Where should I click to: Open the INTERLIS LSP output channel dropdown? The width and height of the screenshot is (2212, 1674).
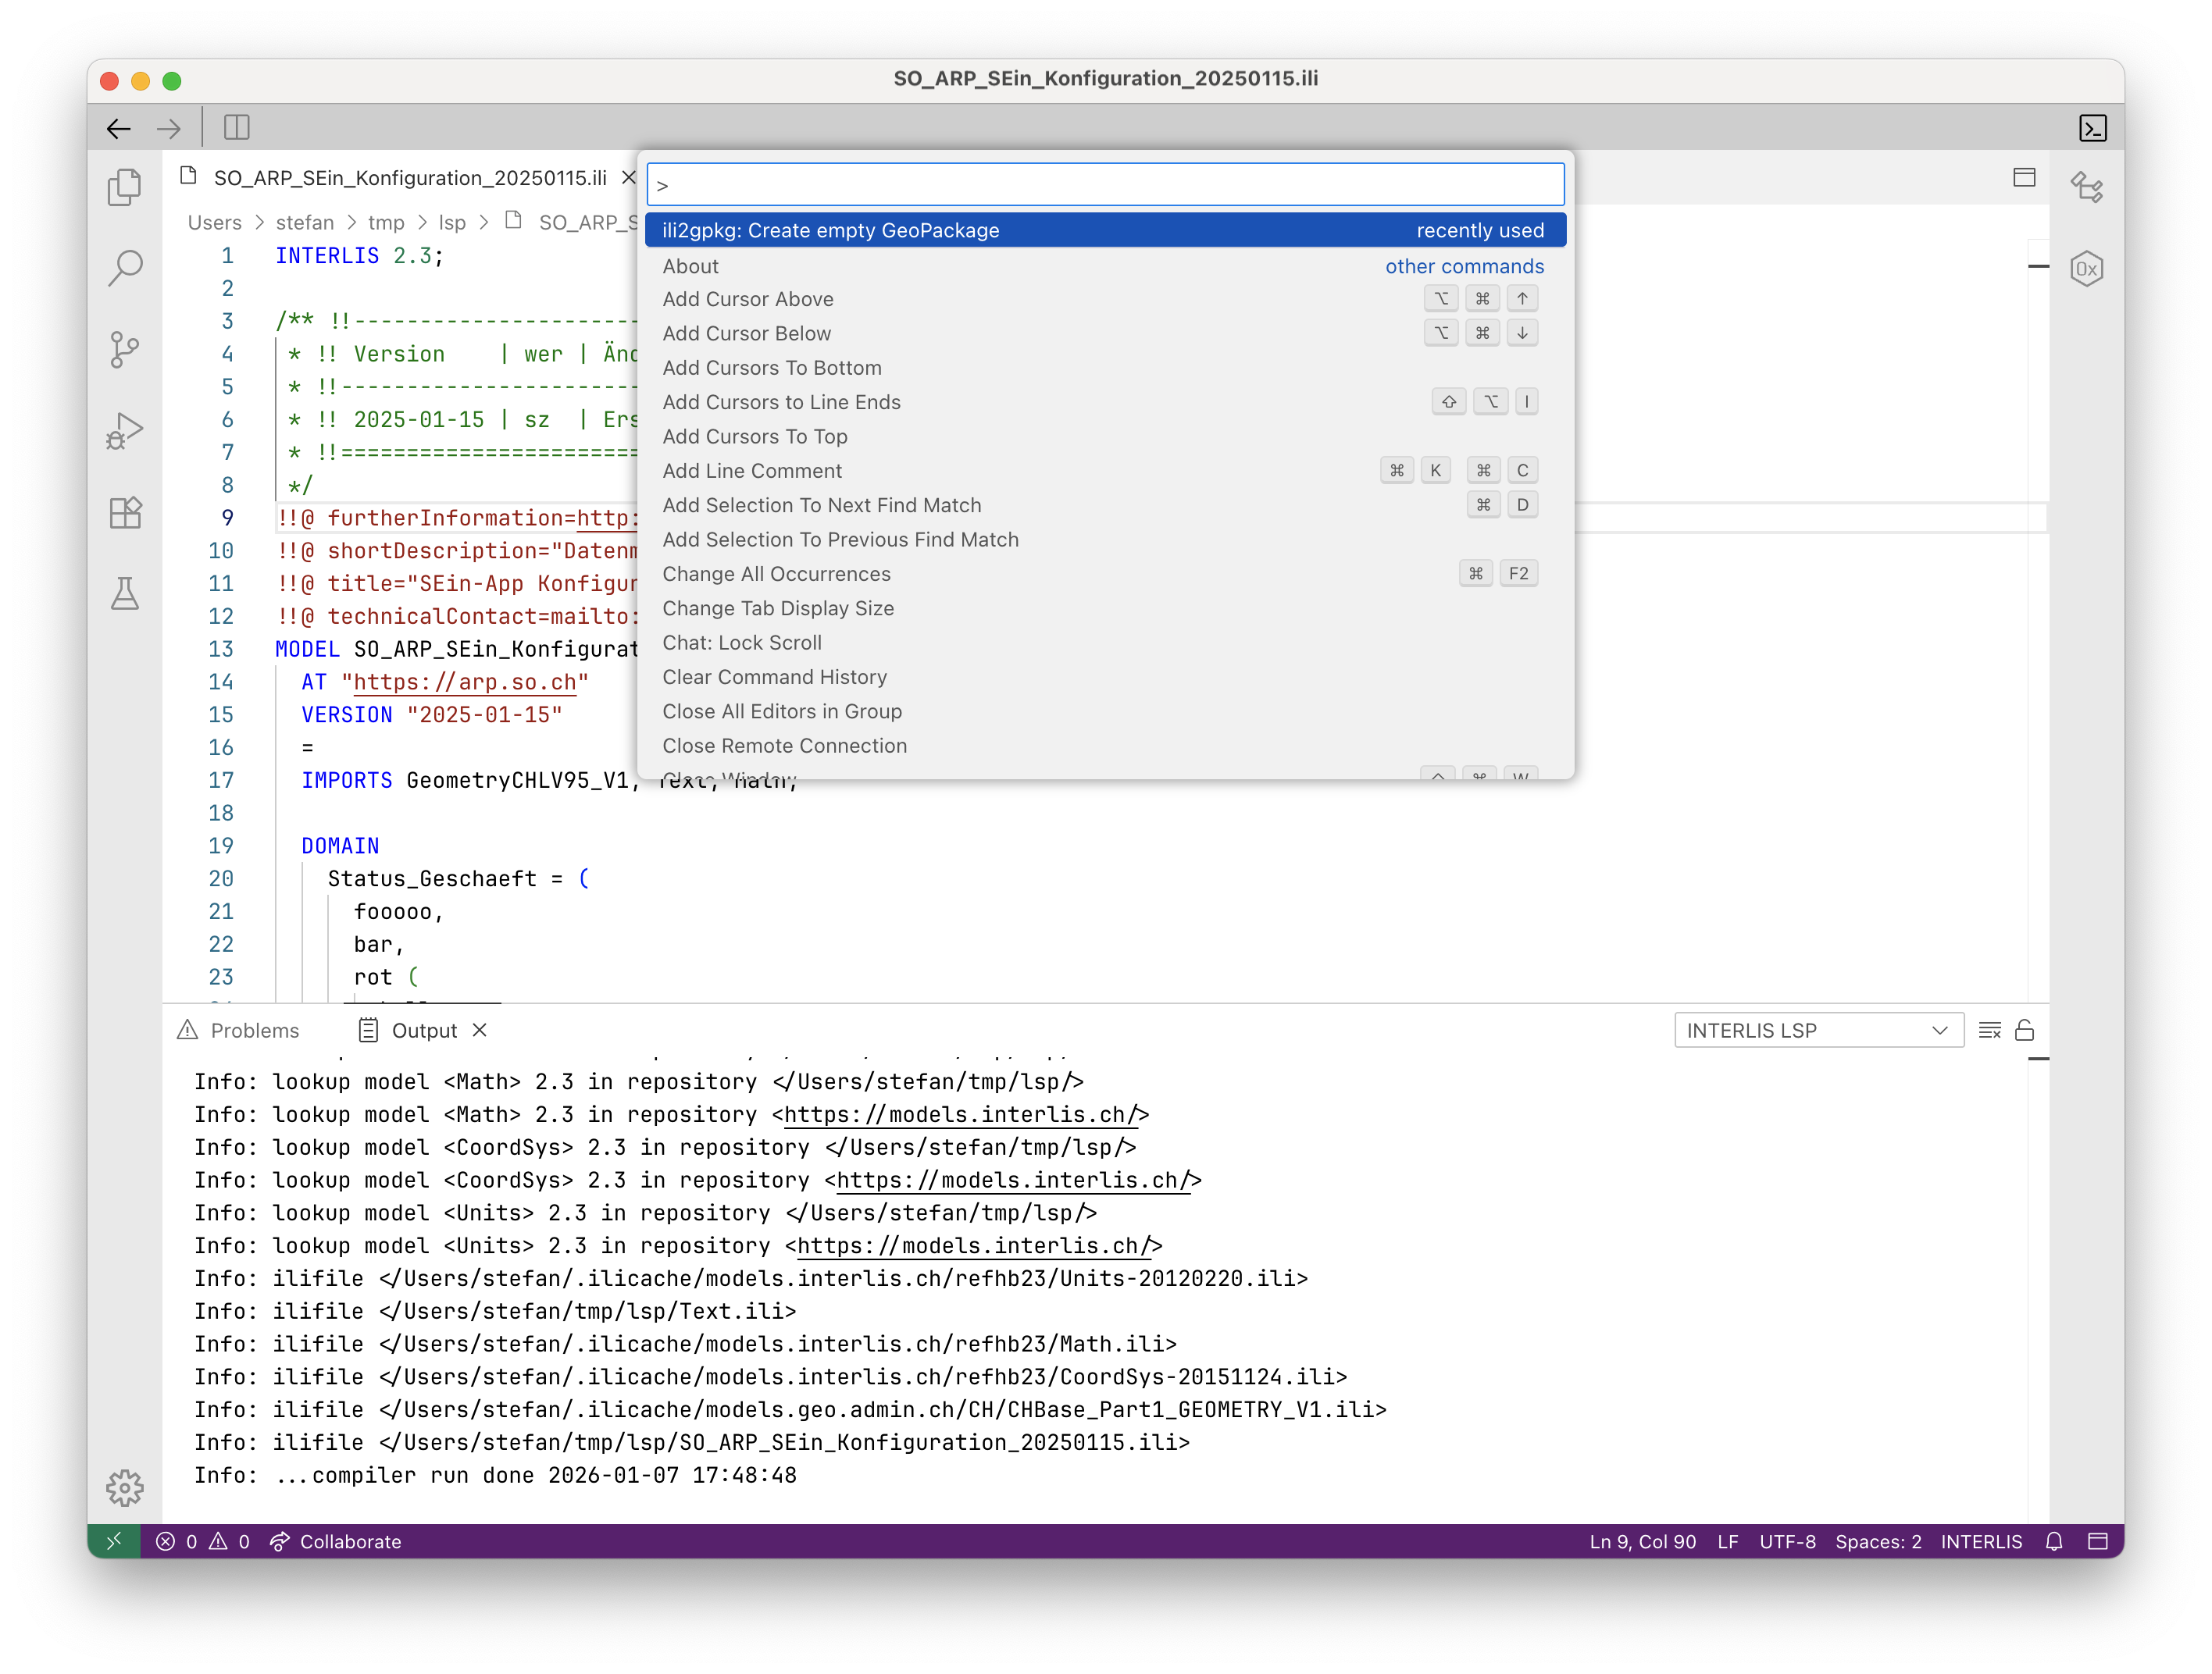click(1818, 1031)
